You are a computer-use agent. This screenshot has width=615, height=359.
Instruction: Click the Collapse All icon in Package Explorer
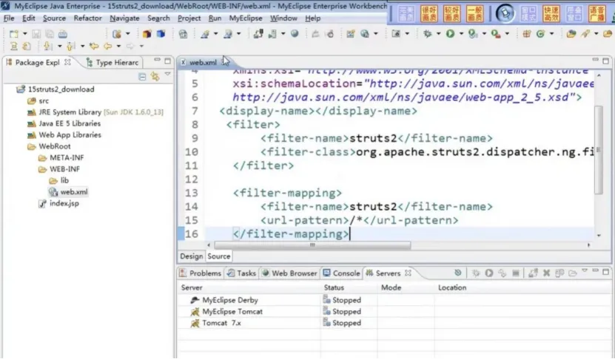[142, 77]
